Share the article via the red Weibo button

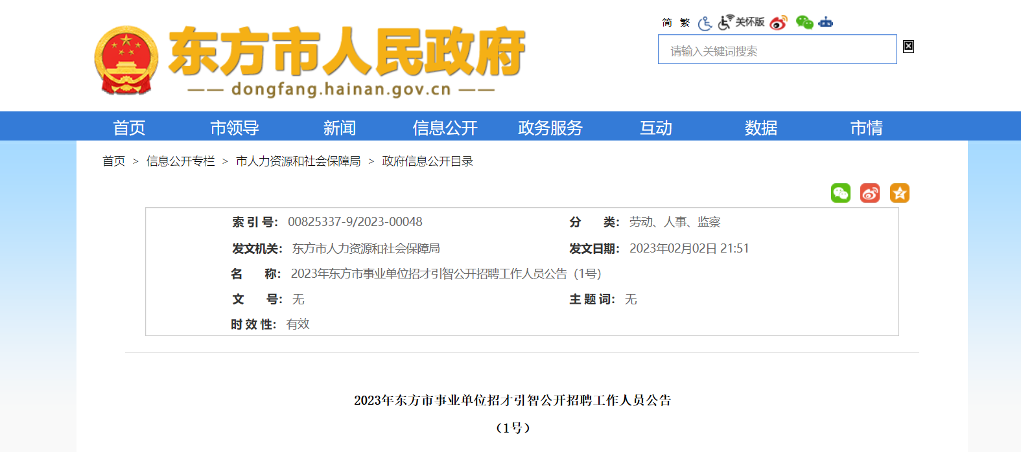pos(870,193)
